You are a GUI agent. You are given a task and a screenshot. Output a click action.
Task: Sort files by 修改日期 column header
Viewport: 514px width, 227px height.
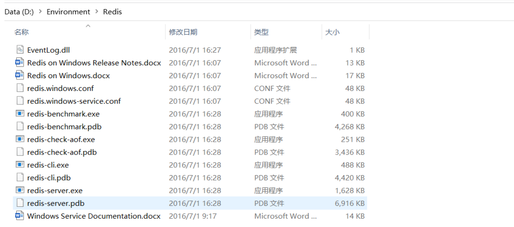tap(183, 32)
